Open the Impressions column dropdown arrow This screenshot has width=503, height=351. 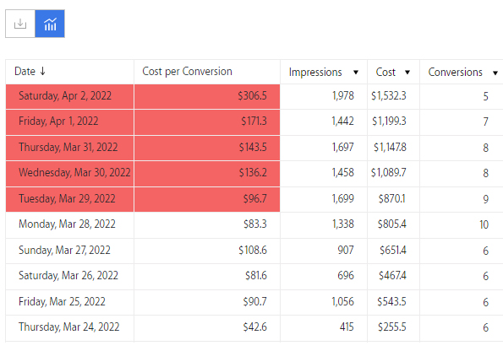pos(355,72)
